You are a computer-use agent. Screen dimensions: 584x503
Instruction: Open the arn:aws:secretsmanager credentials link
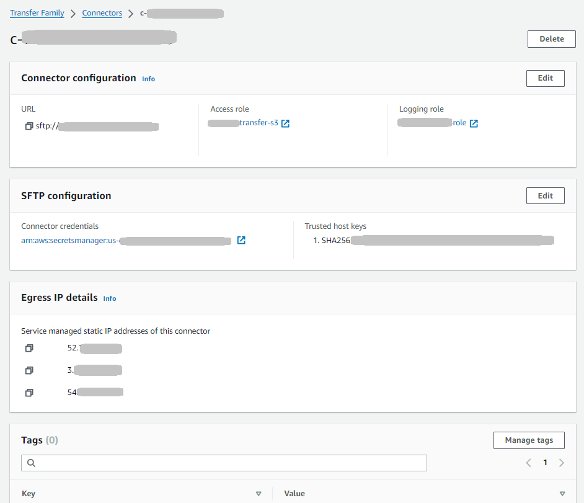click(x=126, y=241)
